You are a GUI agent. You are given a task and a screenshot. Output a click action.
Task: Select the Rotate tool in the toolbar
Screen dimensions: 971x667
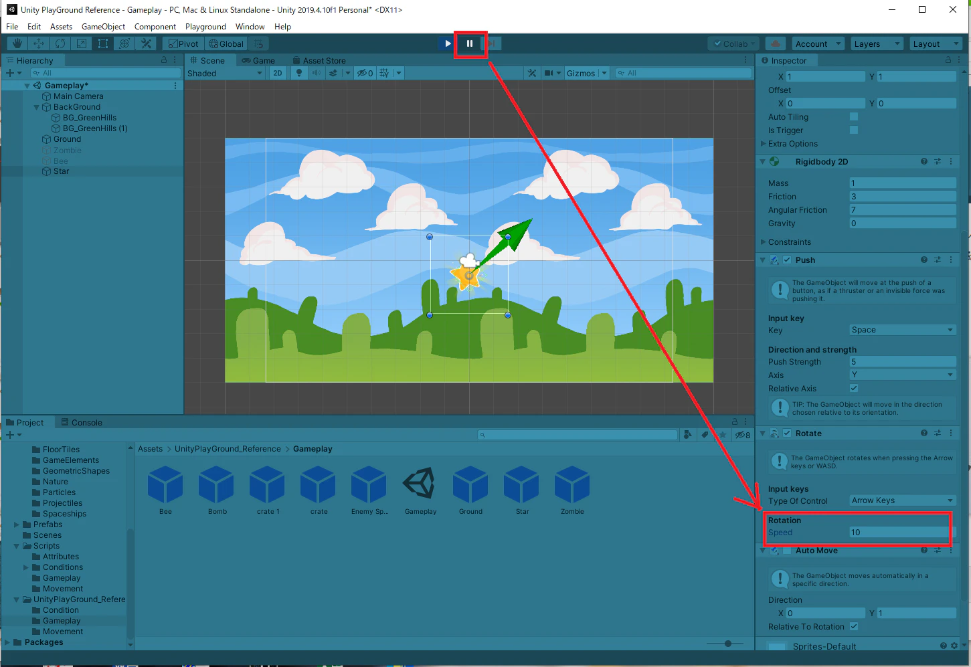[60, 43]
